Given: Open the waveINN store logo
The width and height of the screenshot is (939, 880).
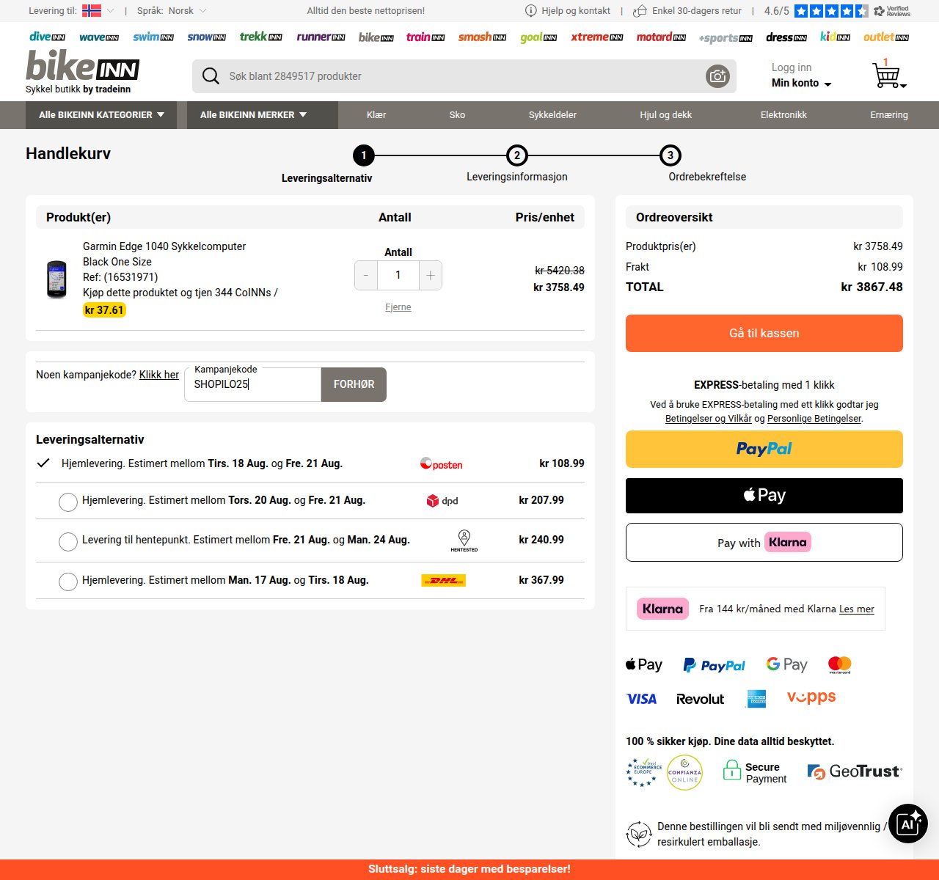Looking at the screenshot, I should coord(99,37).
